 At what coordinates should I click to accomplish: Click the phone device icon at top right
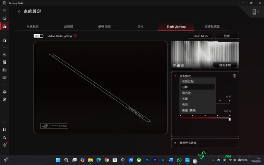pos(254,12)
